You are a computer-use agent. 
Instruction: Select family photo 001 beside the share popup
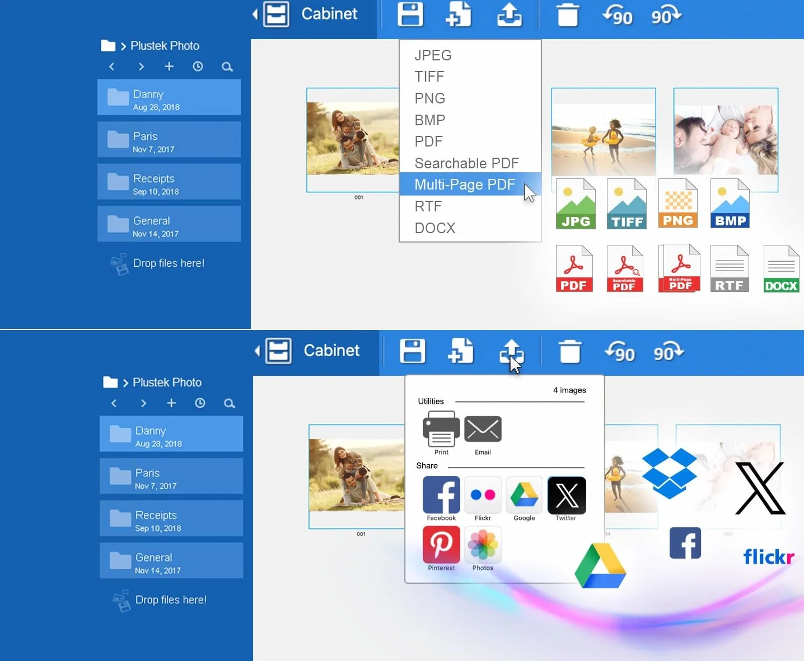tap(356, 476)
